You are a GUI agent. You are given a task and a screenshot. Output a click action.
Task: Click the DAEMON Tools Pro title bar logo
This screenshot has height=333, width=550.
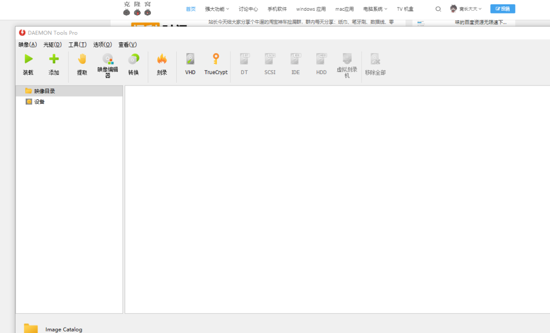22,33
